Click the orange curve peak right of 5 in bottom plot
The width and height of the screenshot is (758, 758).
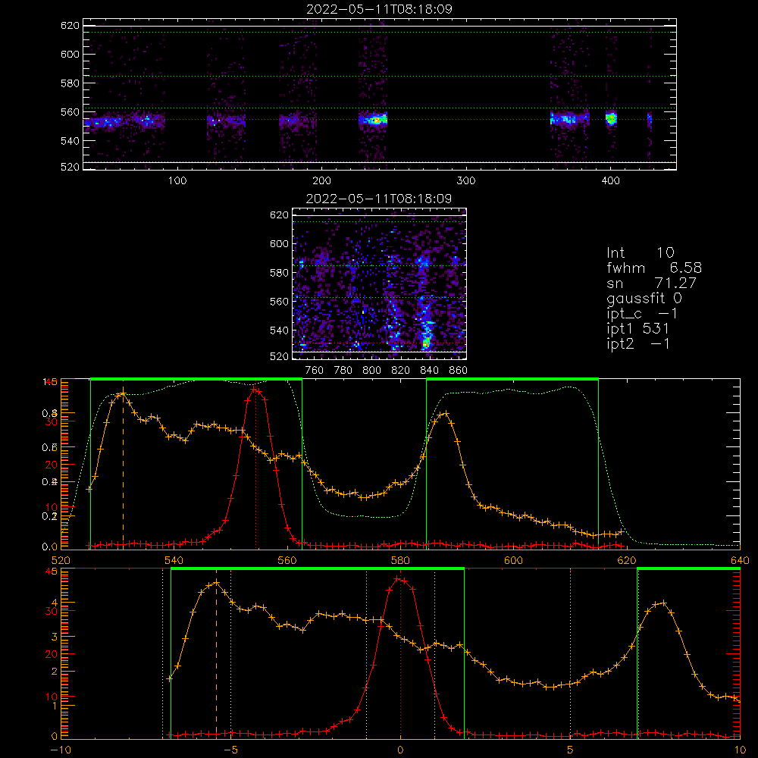coord(662,603)
